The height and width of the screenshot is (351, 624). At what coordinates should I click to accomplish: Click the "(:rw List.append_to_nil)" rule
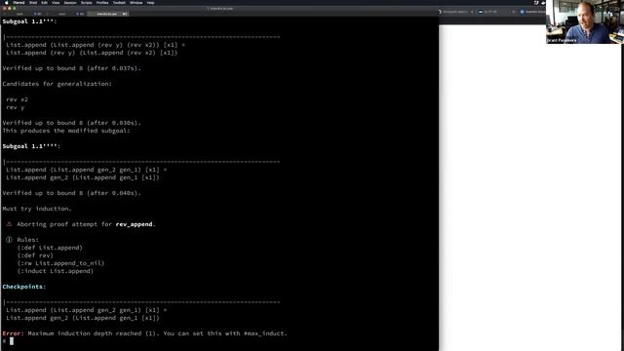pyautogui.click(x=60, y=263)
